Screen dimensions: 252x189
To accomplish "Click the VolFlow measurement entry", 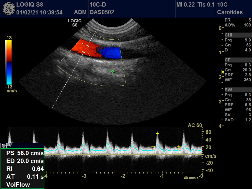I will pyautogui.click(x=18, y=185).
